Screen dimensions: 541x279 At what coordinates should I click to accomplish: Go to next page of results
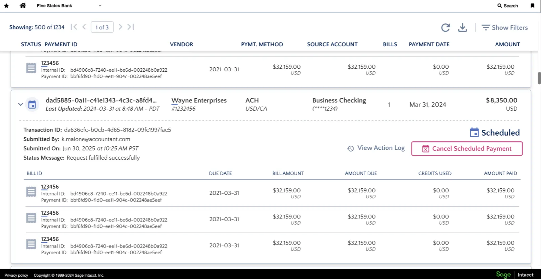pyautogui.click(x=121, y=27)
